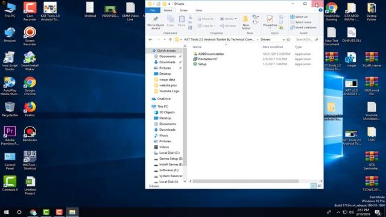Open the File ribbon tab
Screen dimensions: 386x217
pyautogui.click(x=153, y=10)
